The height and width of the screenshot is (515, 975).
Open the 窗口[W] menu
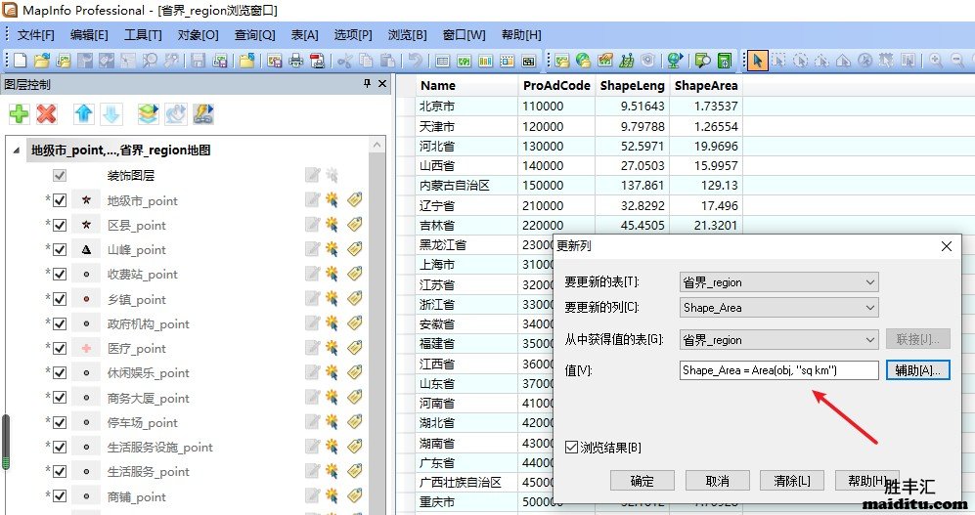click(464, 35)
